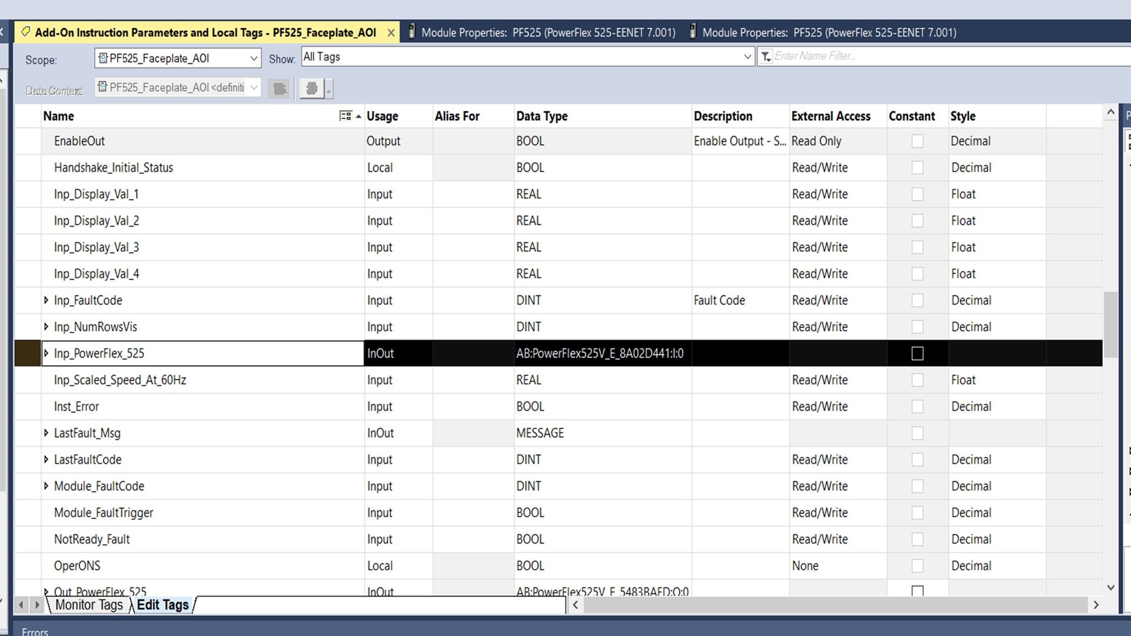Image resolution: width=1131 pixels, height=636 pixels.
Task: Click the second Data Context toolbar button
Action: point(311,89)
